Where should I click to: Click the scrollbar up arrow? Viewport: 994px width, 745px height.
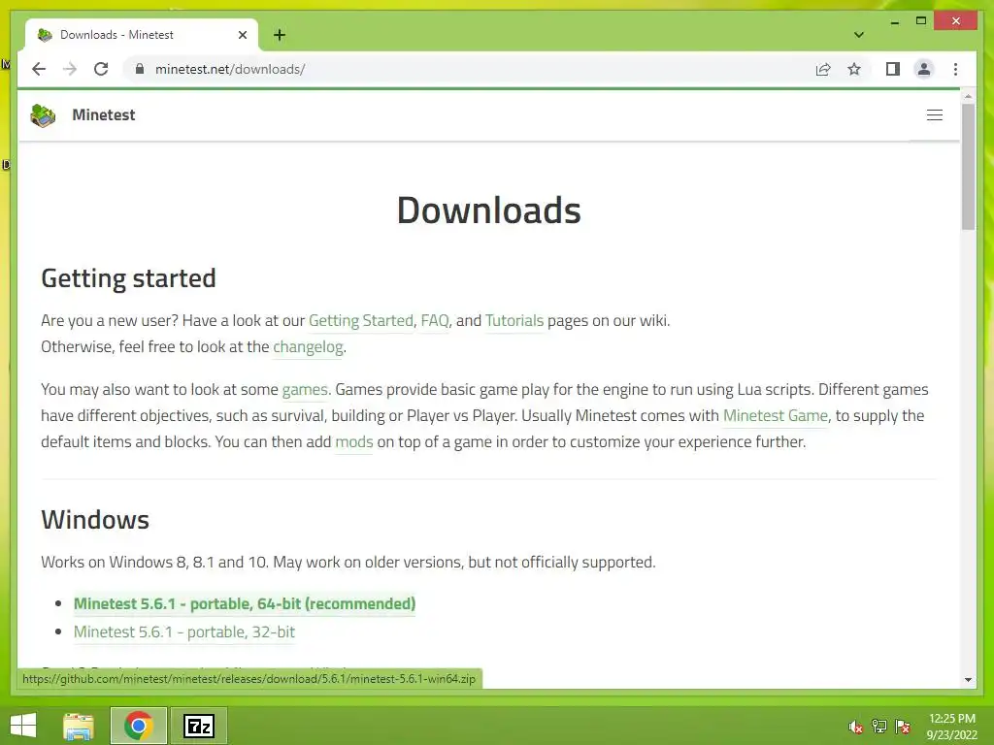point(968,96)
